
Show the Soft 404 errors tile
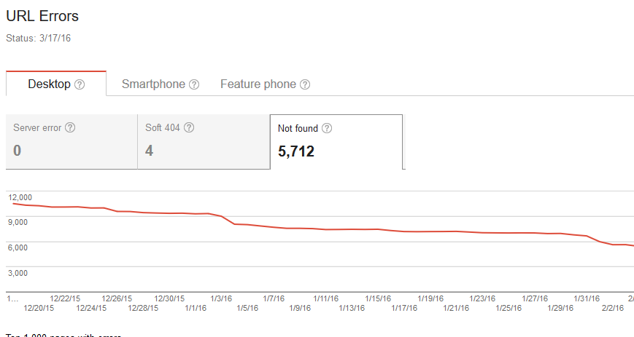pyautogui.click(x=204, y=141)
